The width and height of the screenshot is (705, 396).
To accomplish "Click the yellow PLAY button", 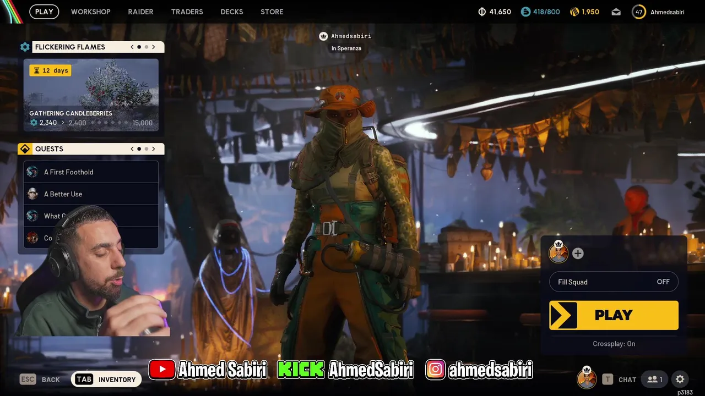I will point(614,315).
